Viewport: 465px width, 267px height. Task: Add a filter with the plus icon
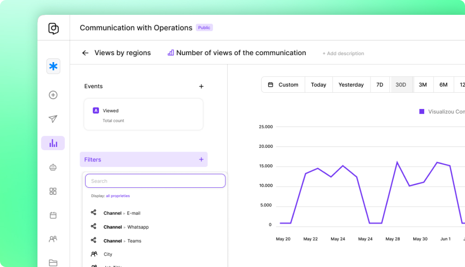coord(201,159)
